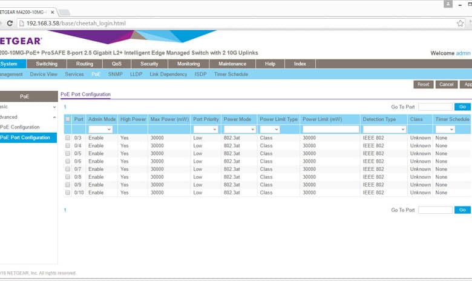Click the bottom Go button
The image size is (472, 281).
[462, 210]
